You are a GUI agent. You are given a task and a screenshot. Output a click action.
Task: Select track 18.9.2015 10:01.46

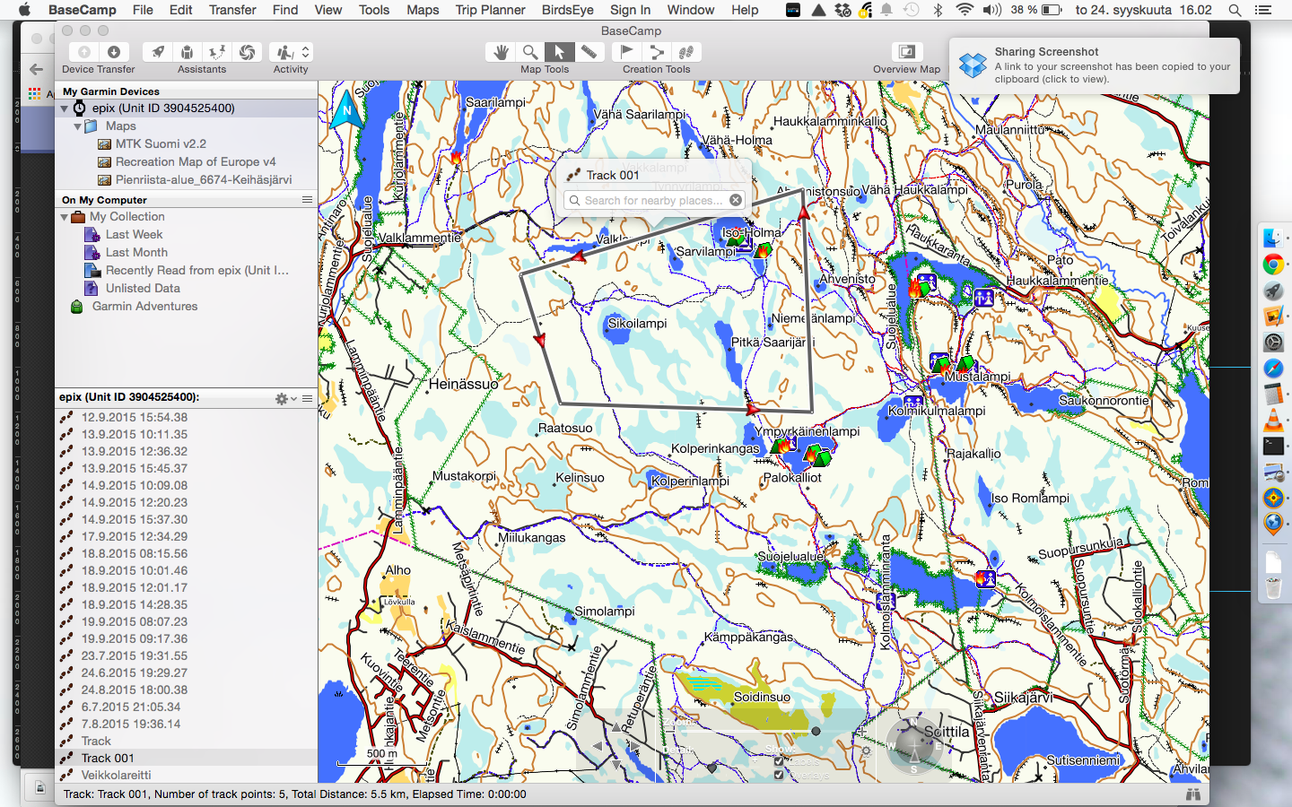click(135, 570)
